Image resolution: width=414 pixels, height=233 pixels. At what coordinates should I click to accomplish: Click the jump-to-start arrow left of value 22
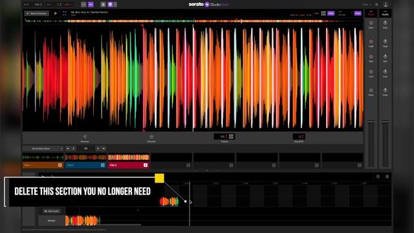click(68, 148)
